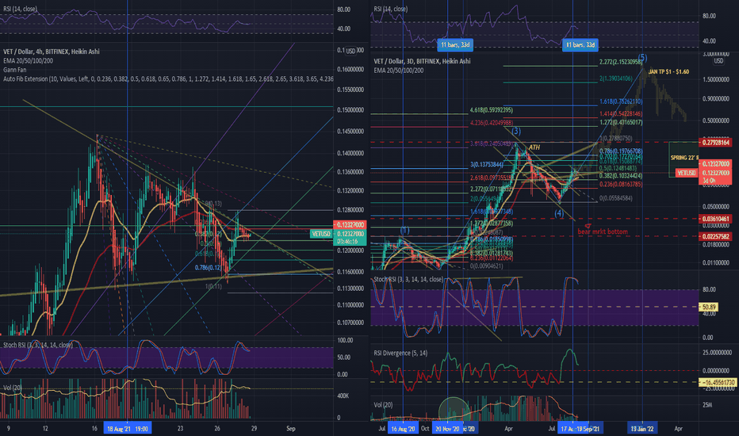Viewport: 739px width, 436px height.
Task: Click the SPRING 22' annotation box
Action: 683,158
